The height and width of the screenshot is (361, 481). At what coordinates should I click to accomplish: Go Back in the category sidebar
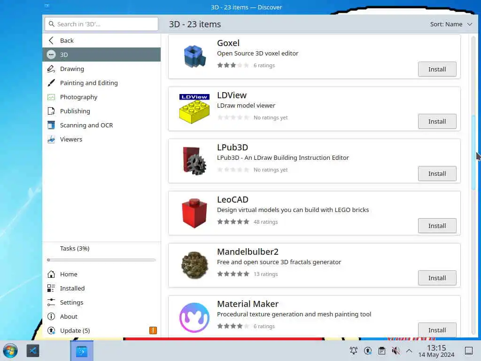coord(101,40)
